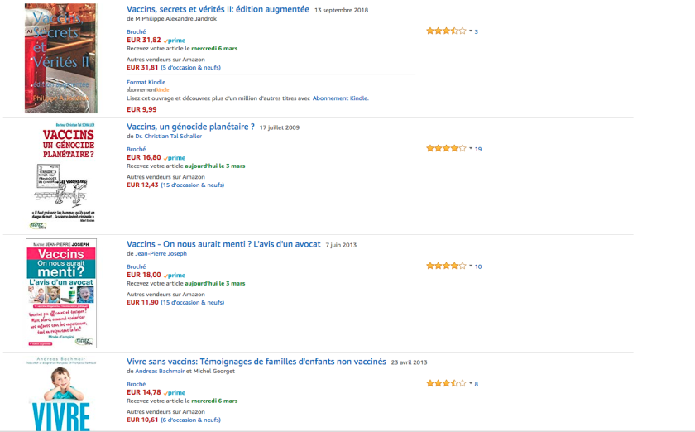This screenshot has height=432, width=695.
Task: Open the title Vaccins, un génocide planétaire ?
Action: (190, 127)
